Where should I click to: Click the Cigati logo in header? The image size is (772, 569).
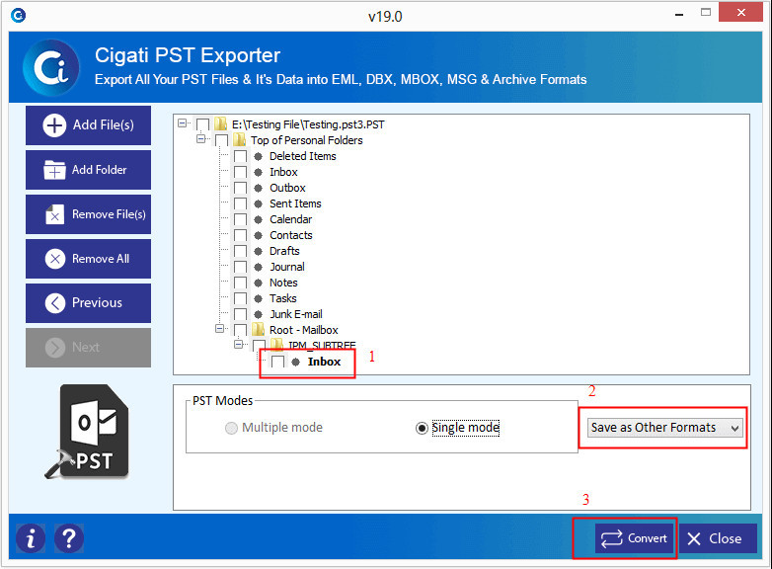51,68
